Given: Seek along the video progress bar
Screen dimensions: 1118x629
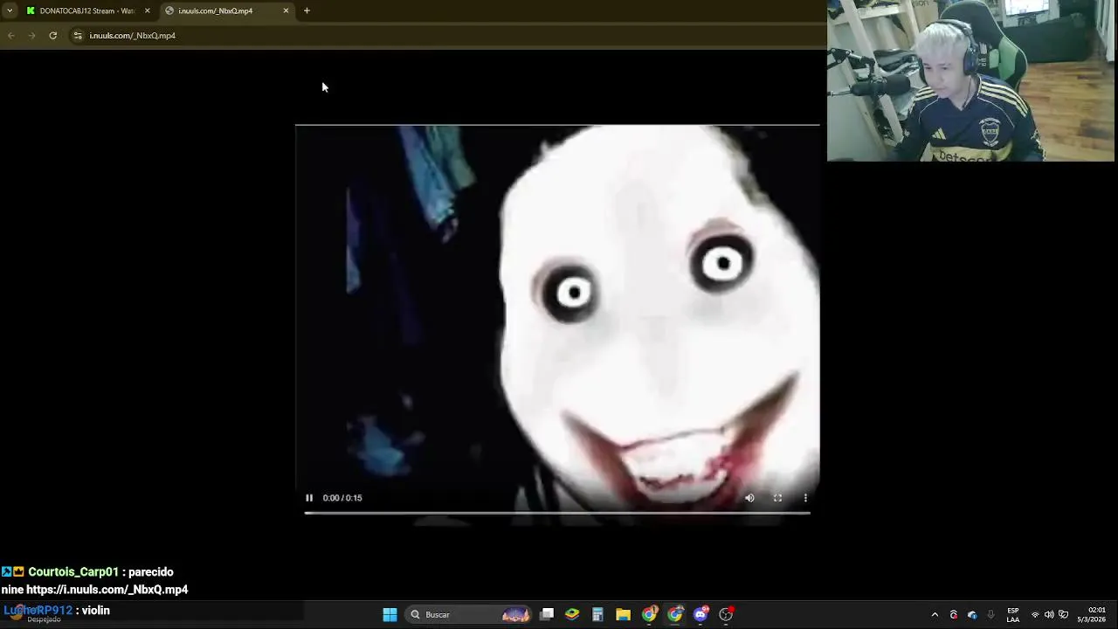Looking at the screenshot, I should tap(557, 513).
